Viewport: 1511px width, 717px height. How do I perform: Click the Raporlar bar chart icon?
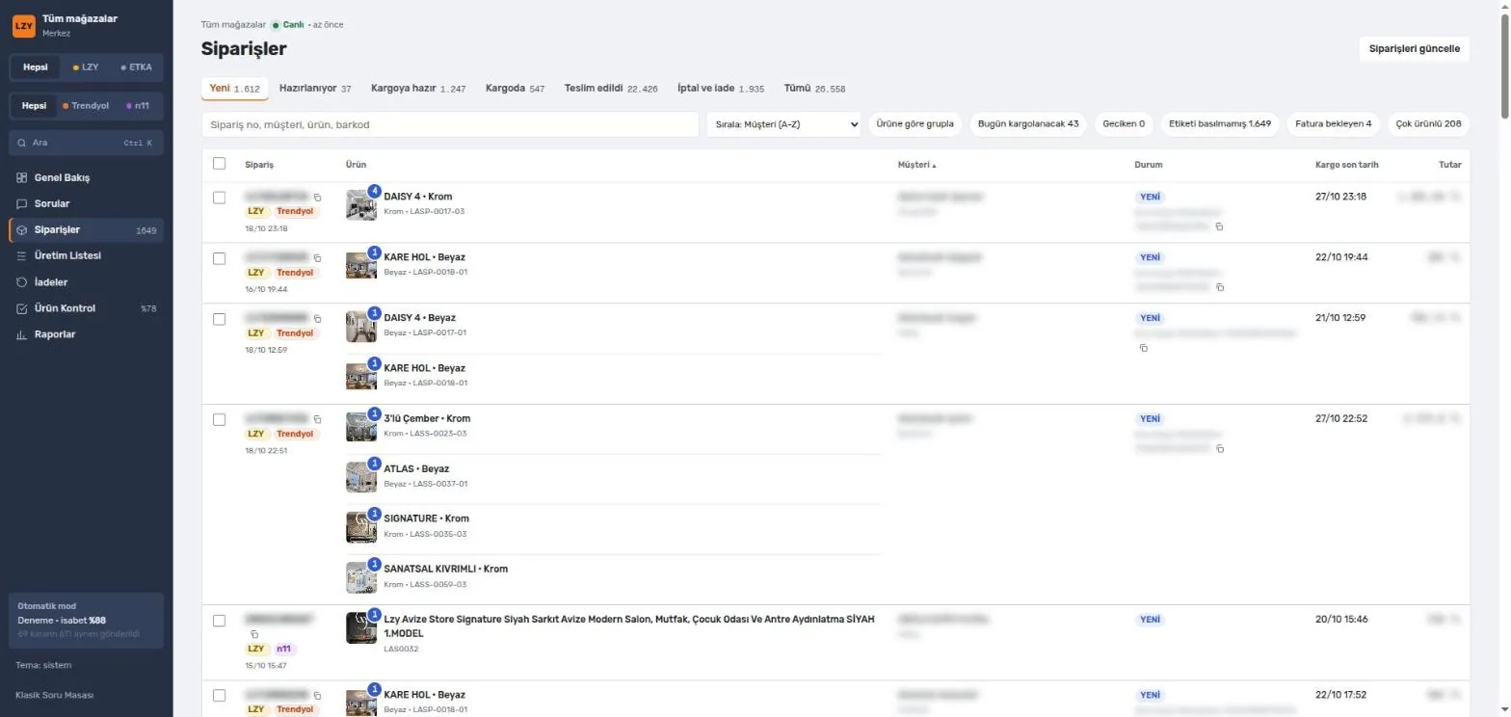(22, 334)
